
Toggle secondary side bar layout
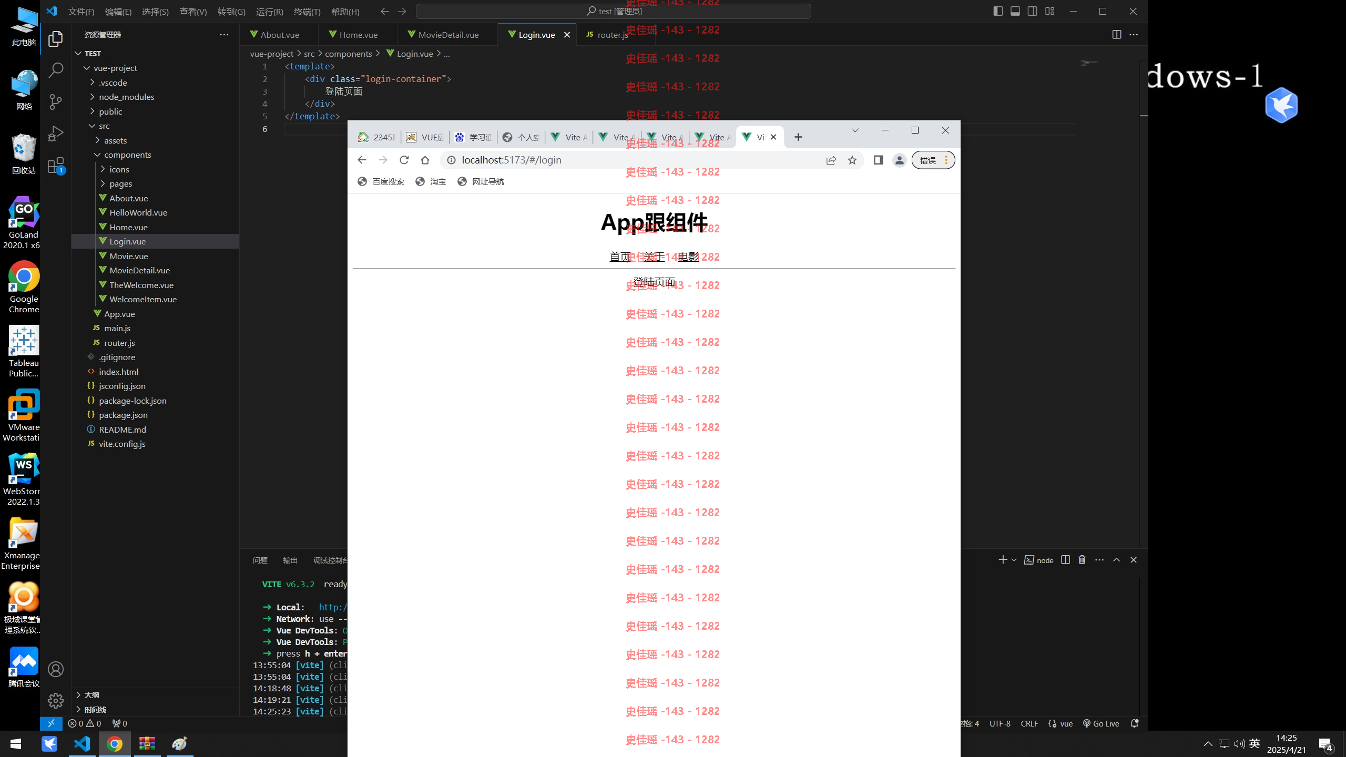[1033, 11]
